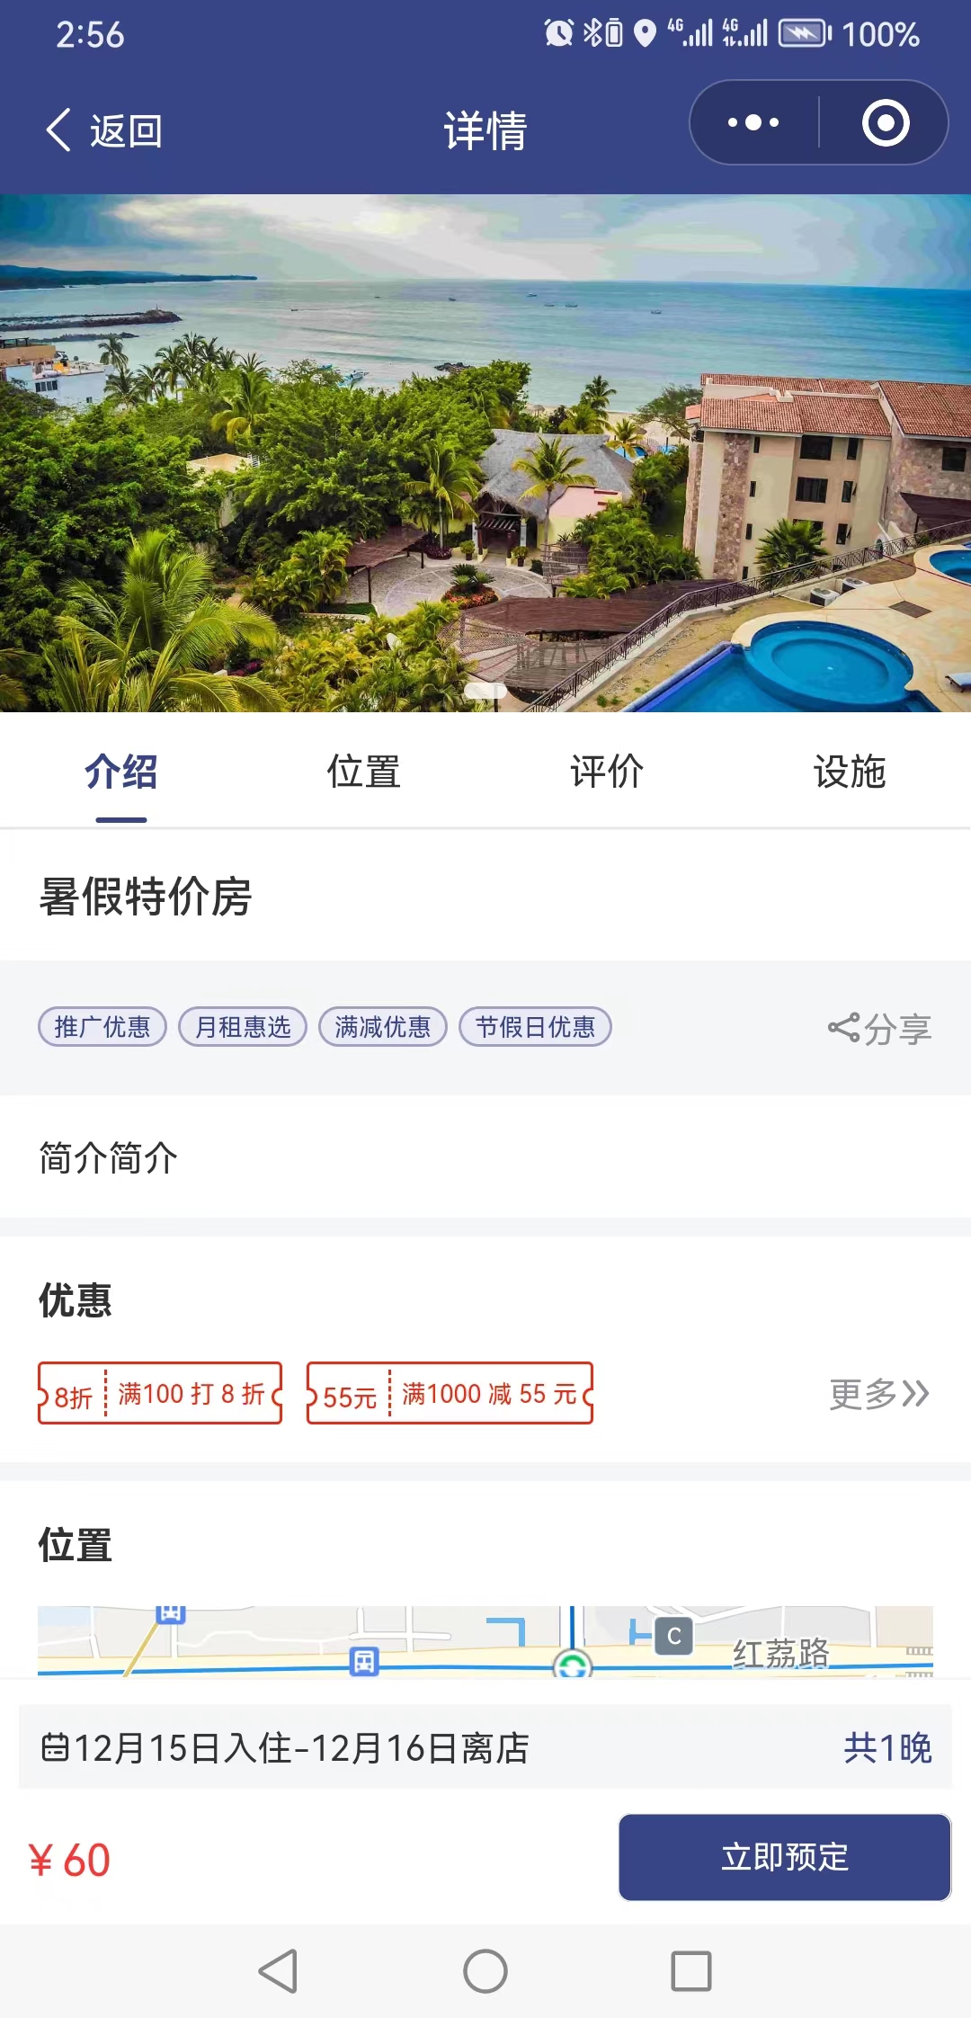The image size is (971, 2018).
Task: Switch to the 位置 tab
Action: 363,772
